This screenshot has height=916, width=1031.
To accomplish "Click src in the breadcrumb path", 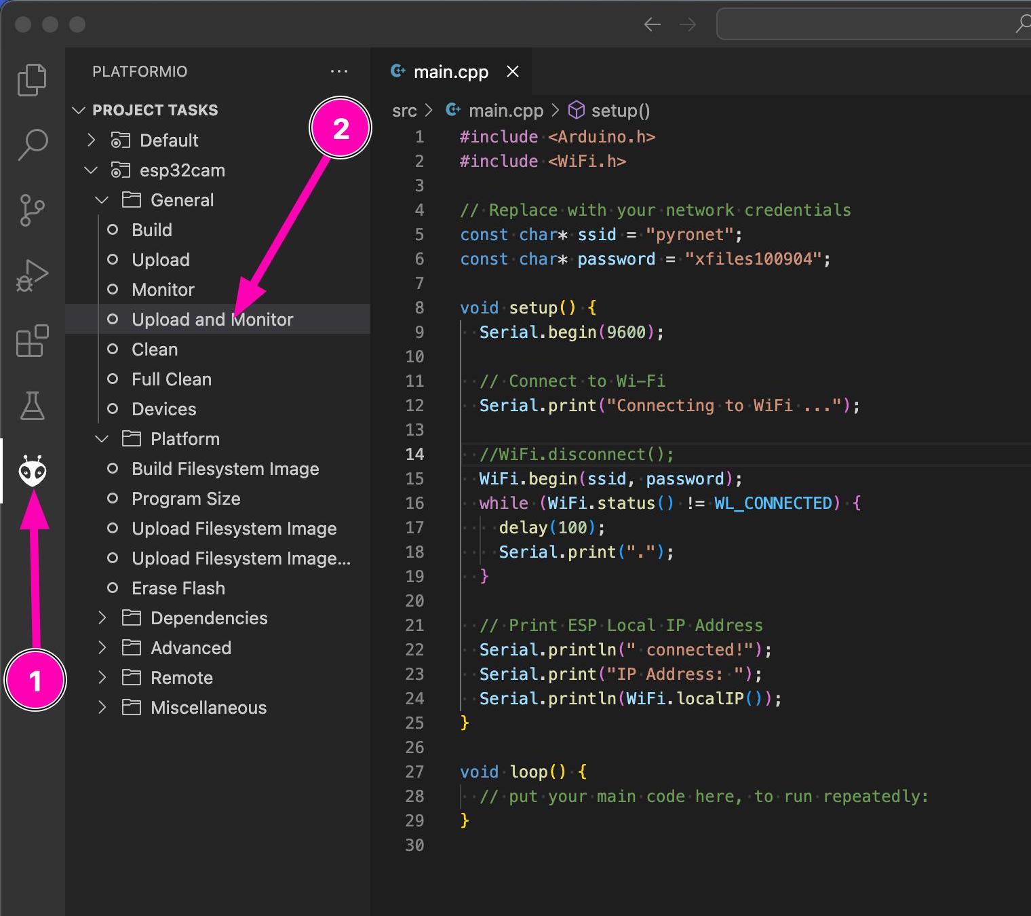I will 404,111.
